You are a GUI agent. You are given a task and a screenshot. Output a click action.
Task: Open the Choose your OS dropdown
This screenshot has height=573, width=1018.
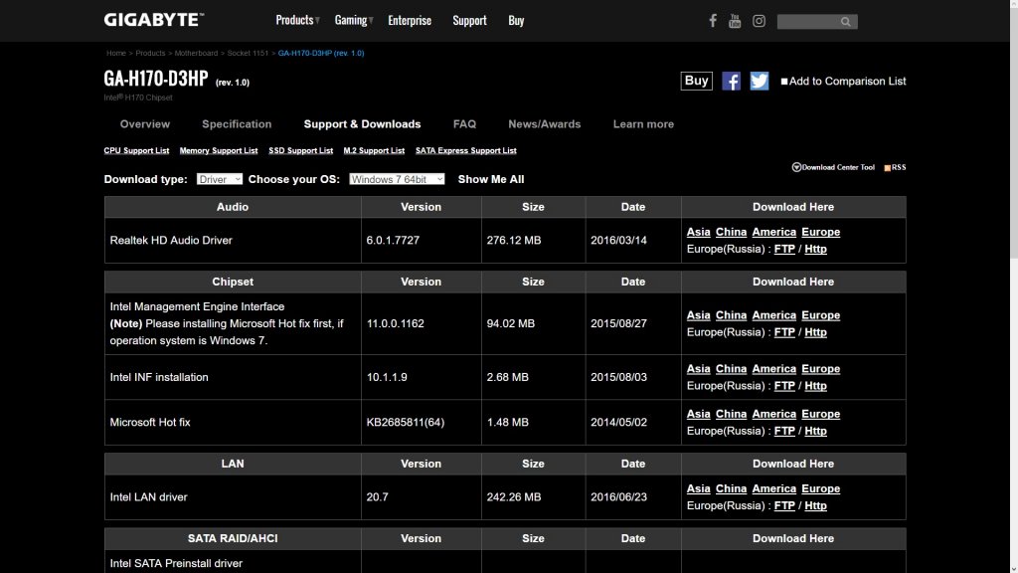[x=397, y=179]
